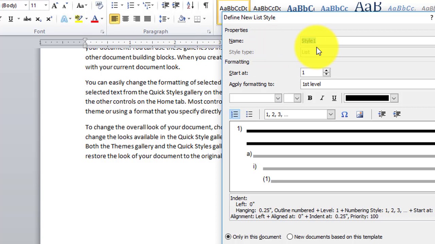
Task: Click the Sort A-Z icon
Action: point(190,5)
